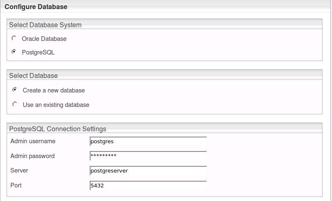
Task: Select the PostgreSQL radio button
Action: [x=14, y=52]
